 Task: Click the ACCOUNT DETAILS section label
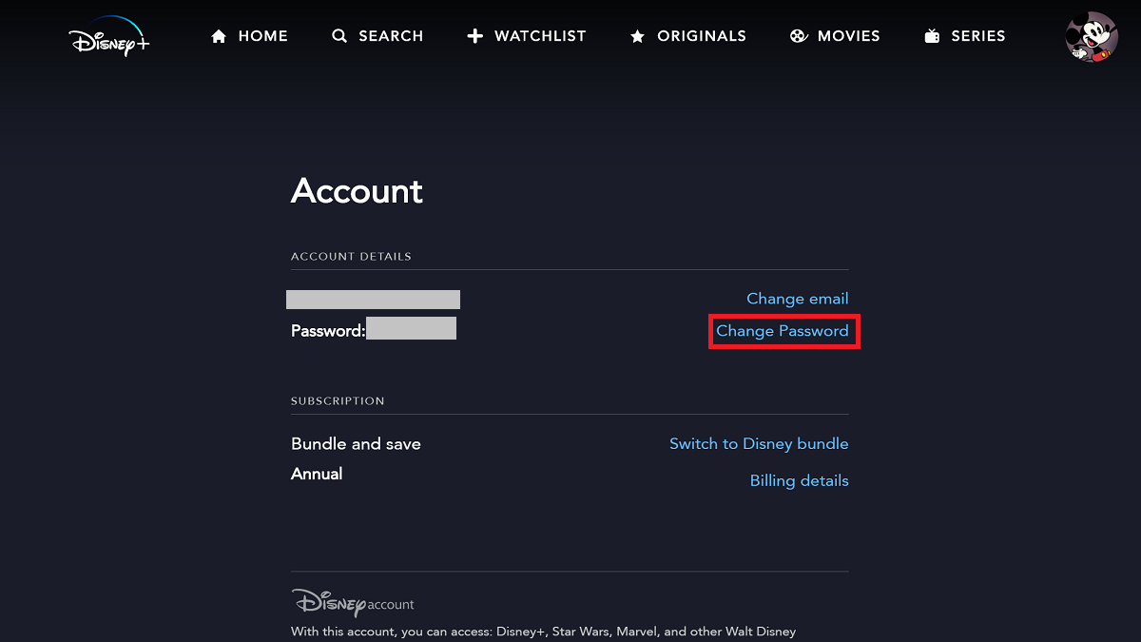coord(351,257)
